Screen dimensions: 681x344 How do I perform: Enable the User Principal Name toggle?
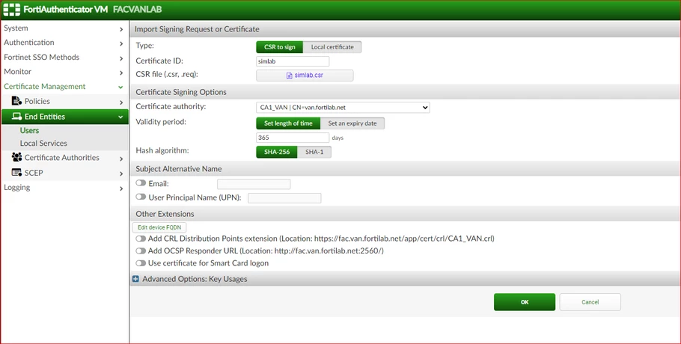(141, 197)
